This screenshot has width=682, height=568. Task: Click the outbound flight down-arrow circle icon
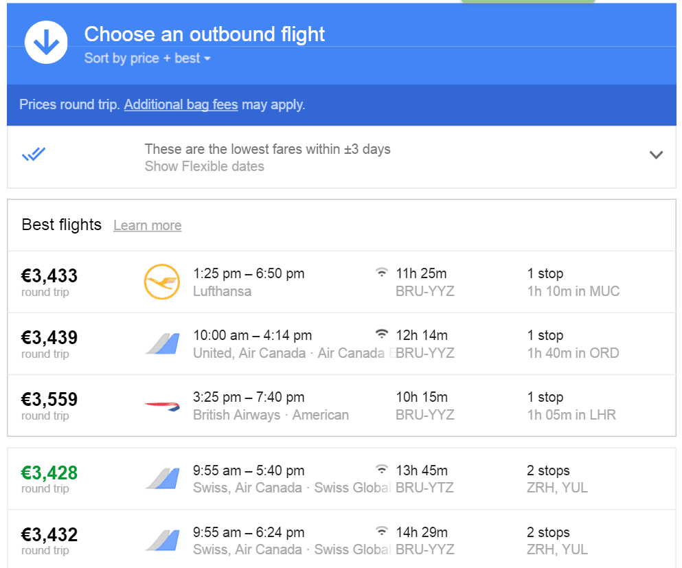46,42
